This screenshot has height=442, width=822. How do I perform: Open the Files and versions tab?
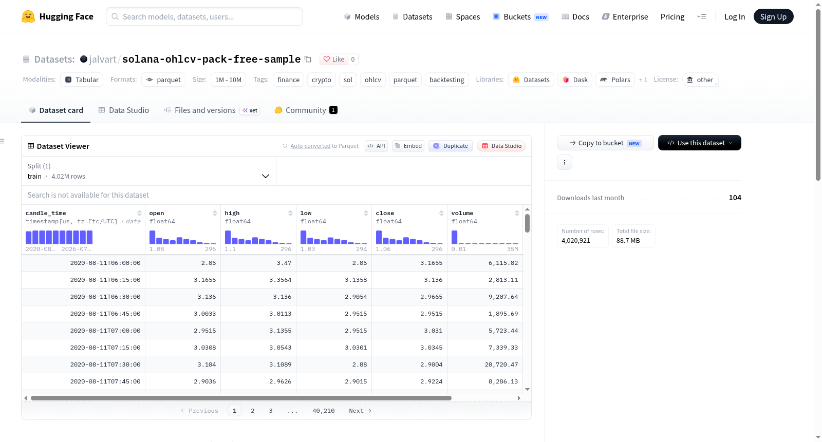[x=212, y=110]
